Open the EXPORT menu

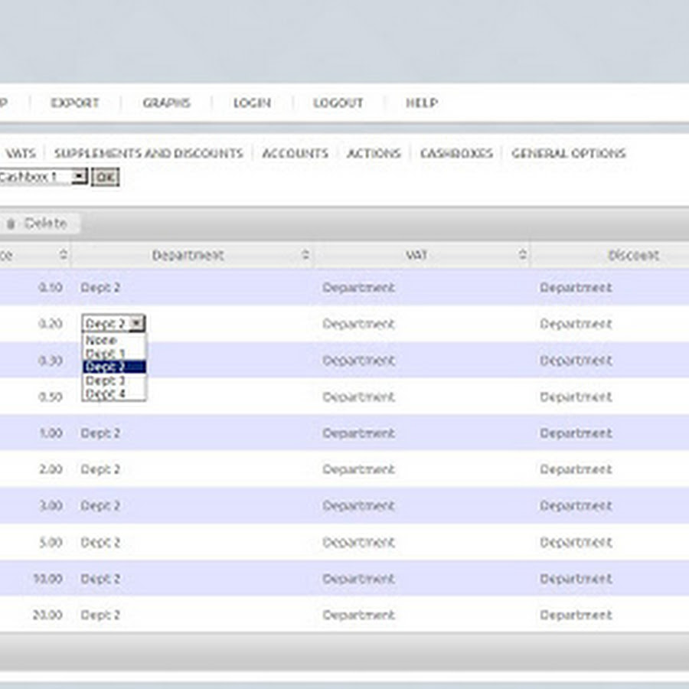click(x=75, y=103)
